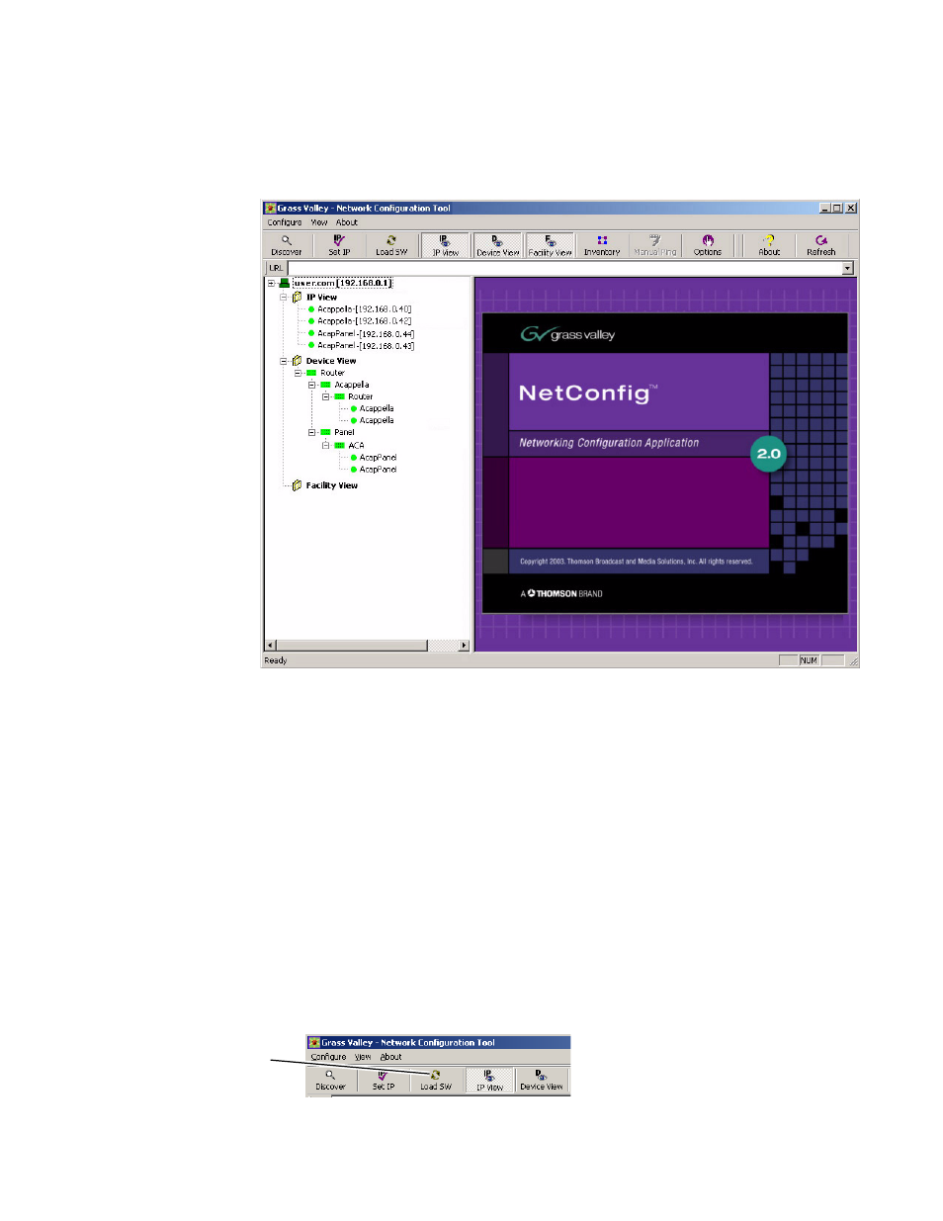
Task: Select the AcapPanel-[192.168.0.43] row
Action: pyautogui.click(x=366, y=346)
